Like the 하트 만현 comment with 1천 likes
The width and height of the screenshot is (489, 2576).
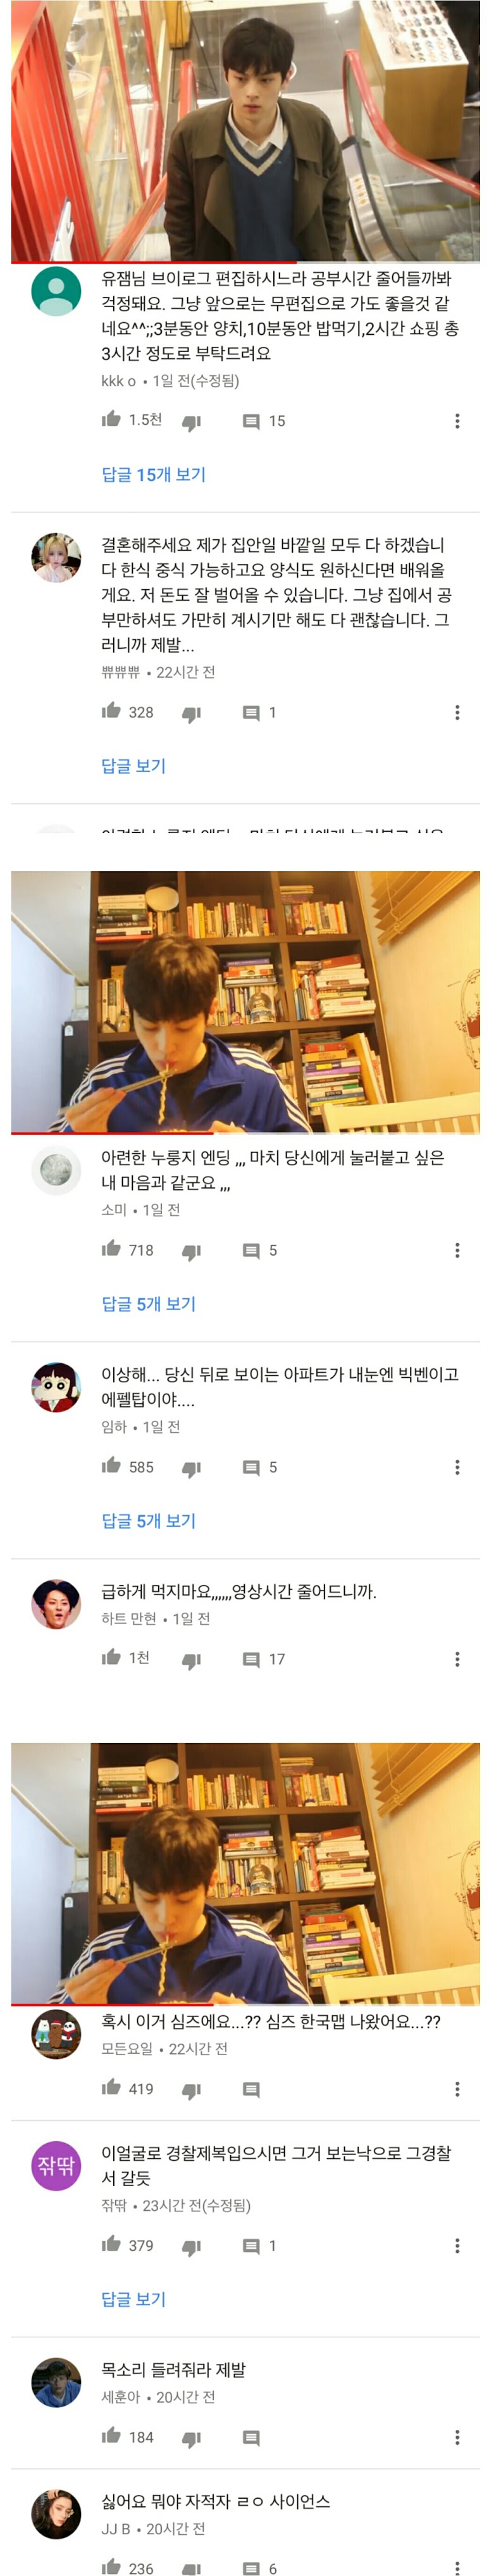111,1657
